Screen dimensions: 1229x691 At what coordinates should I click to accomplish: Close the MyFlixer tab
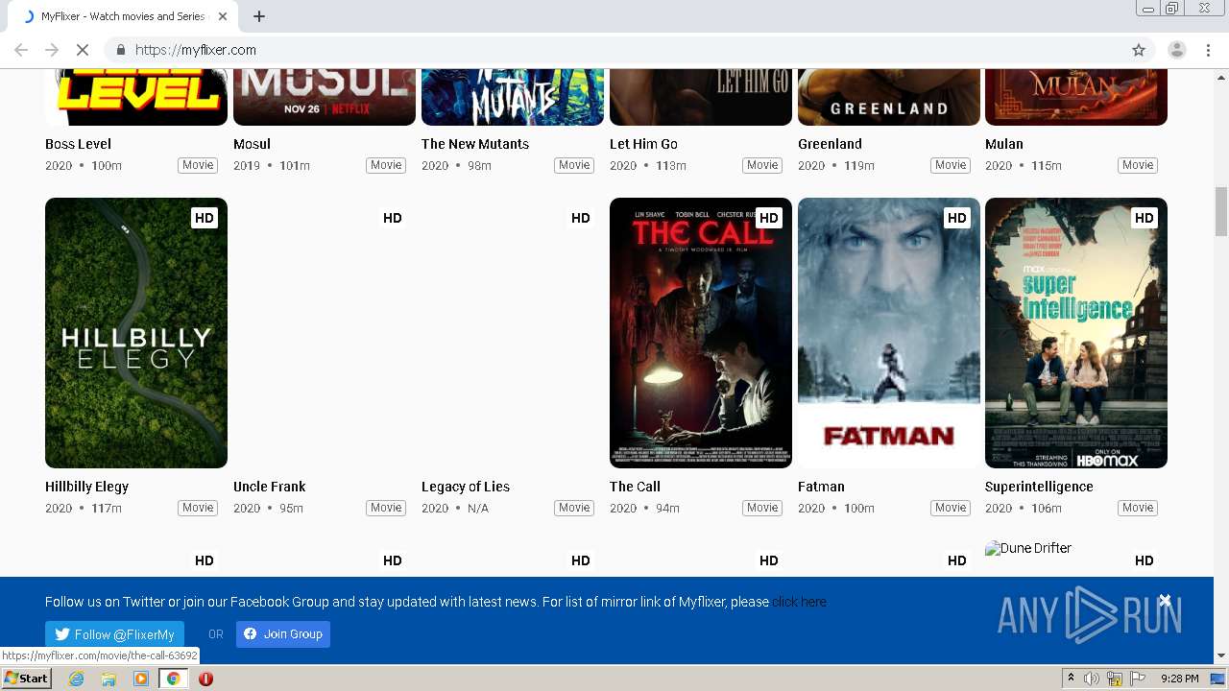point(223,16)
